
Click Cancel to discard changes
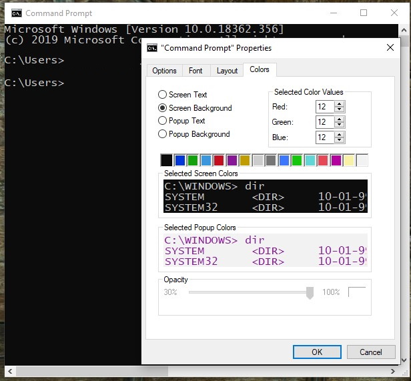(371, 352)
